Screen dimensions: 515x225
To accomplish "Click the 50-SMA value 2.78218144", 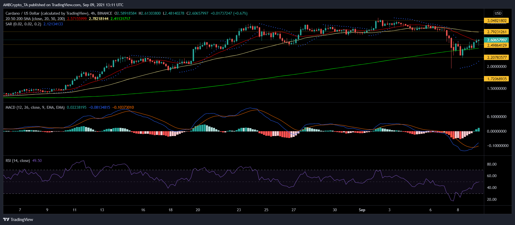I will pyautogui.click(x=99, y=19).
